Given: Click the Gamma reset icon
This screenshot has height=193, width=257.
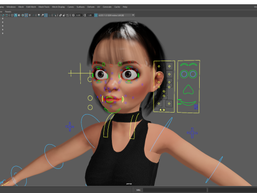Looking at the screenshot, I should coord(85,15).
